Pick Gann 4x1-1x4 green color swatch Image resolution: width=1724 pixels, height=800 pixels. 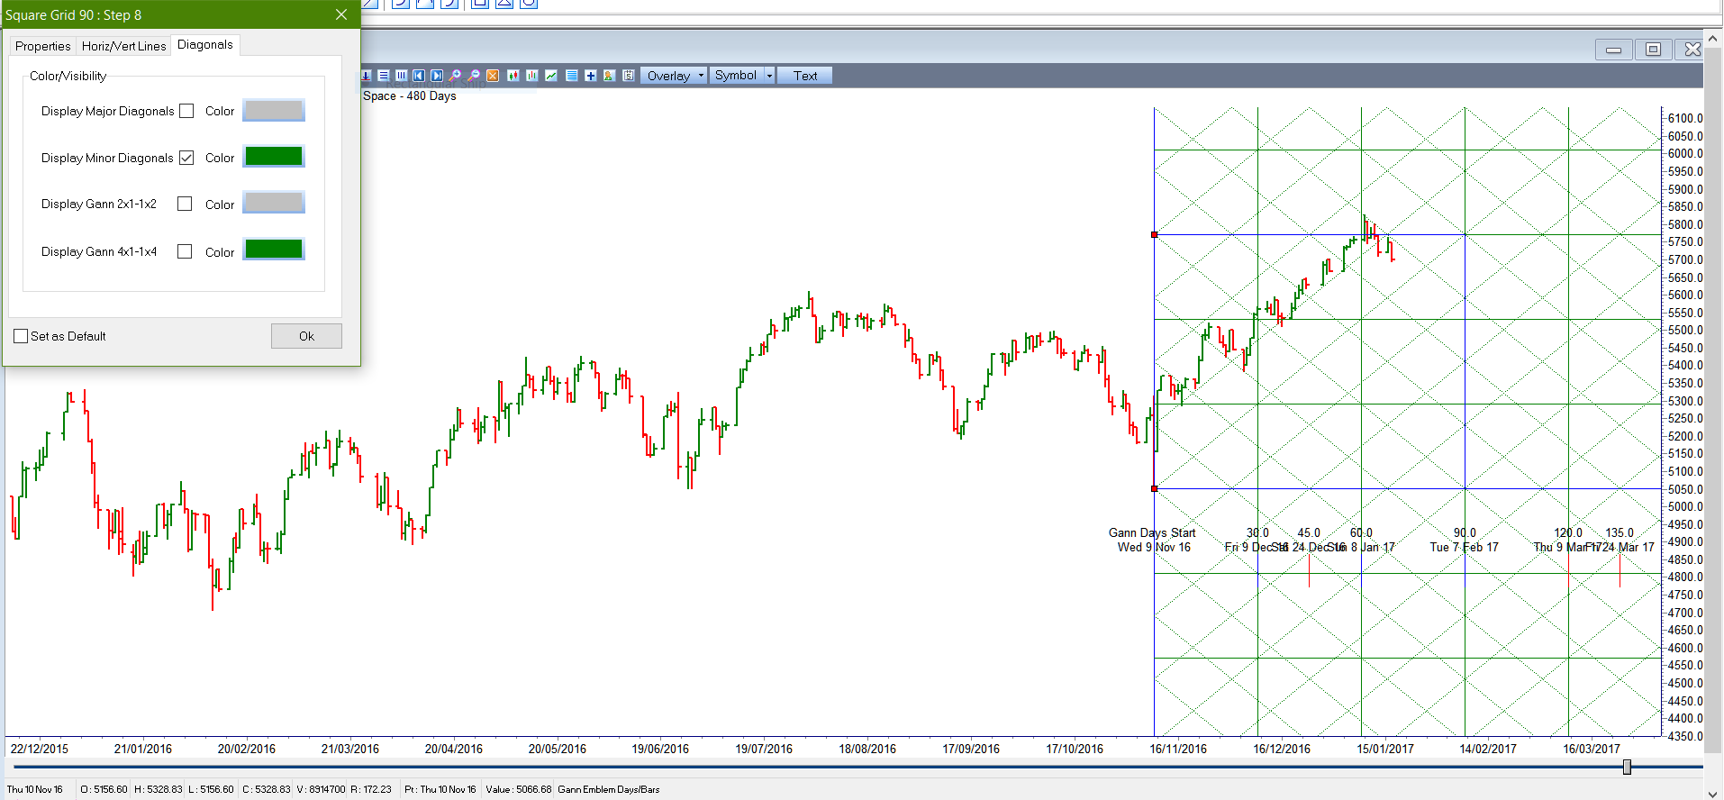[x=274, y=250]
